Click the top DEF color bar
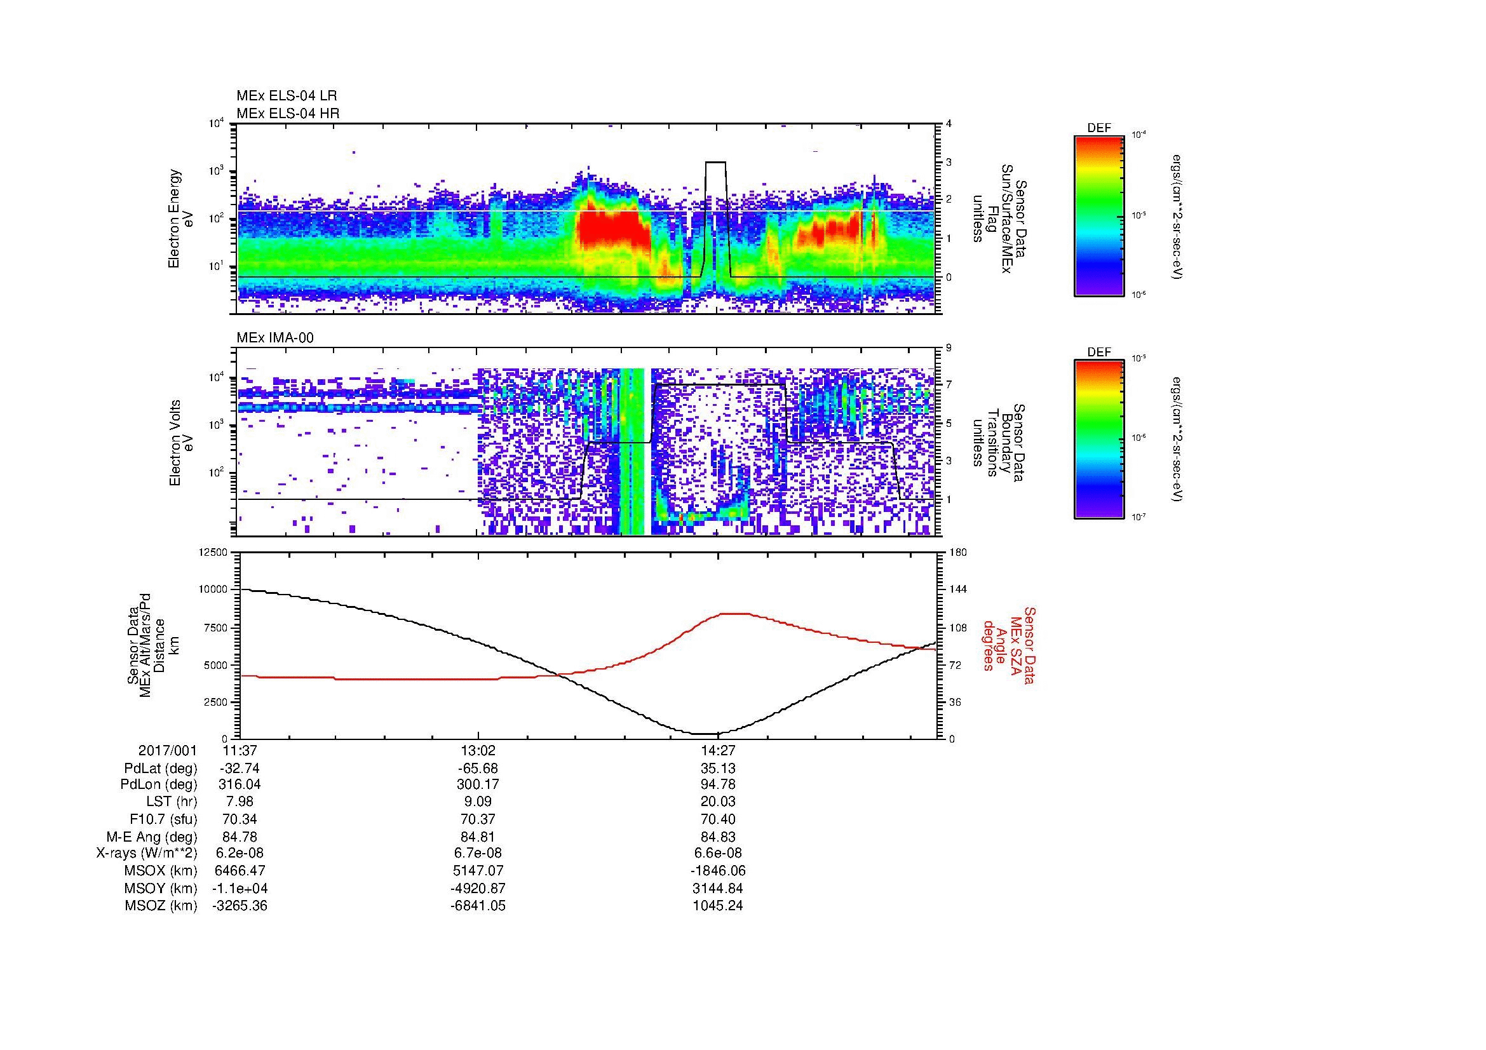1486x1050 pixels. (x=1099, y=216)
